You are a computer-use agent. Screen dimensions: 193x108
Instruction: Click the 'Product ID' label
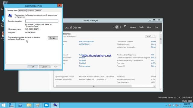pos(121,66)
